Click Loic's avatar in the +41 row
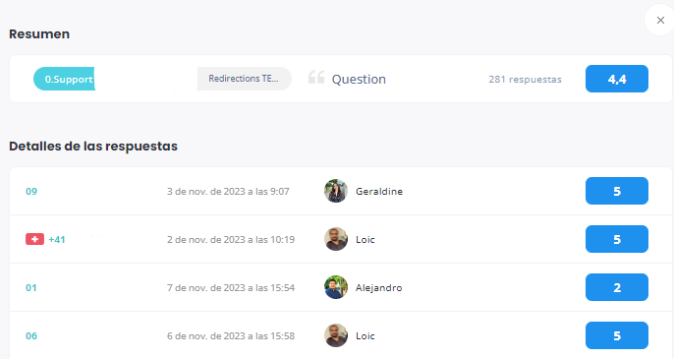Image resolution: width=674 pixels, height=359 pixels. coord(336,239)
